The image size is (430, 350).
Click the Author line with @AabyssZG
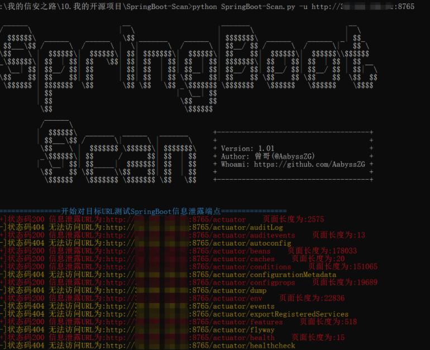click(268, 156)
